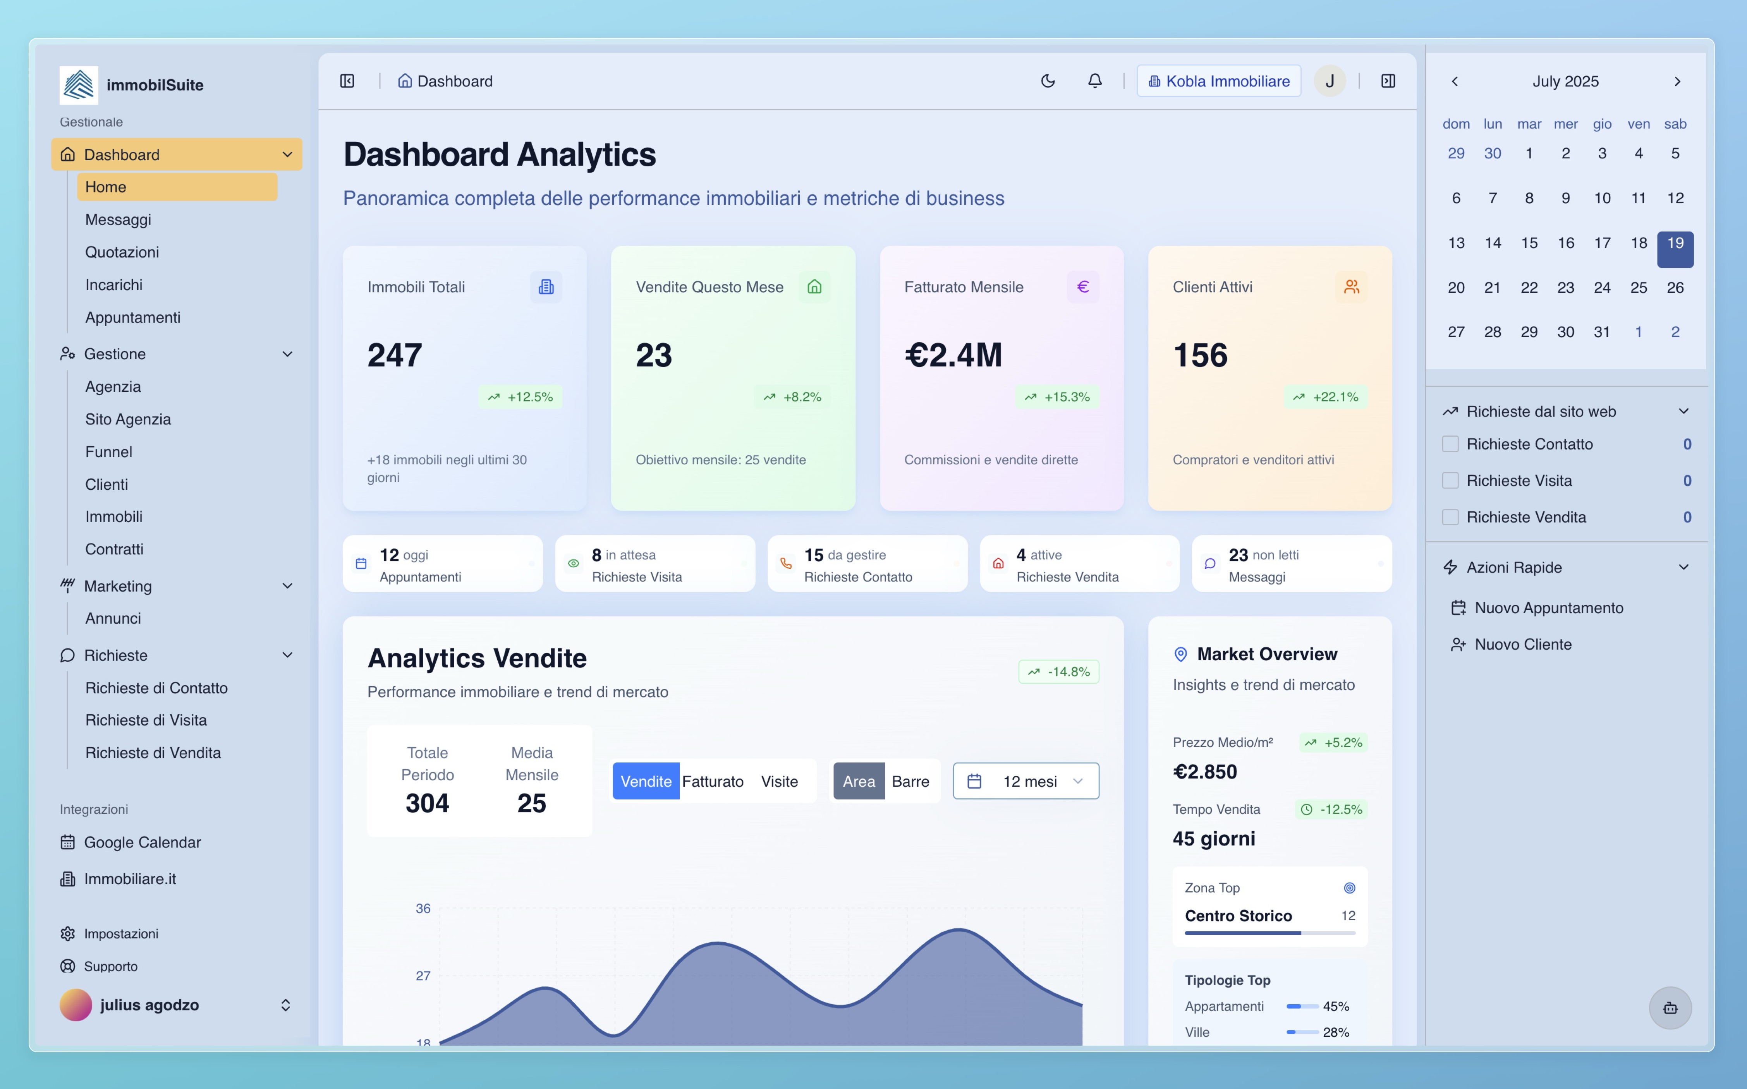Collapse the Dashboard sidebar section
The height and width of the screenshot is (1089, 1747).
tap(287, 154)
